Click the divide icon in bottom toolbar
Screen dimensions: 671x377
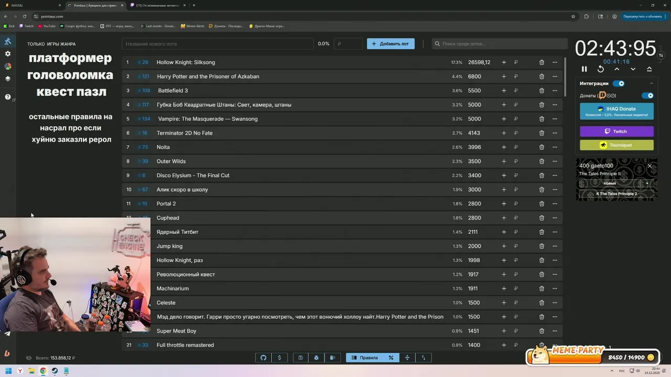[407, 358]
